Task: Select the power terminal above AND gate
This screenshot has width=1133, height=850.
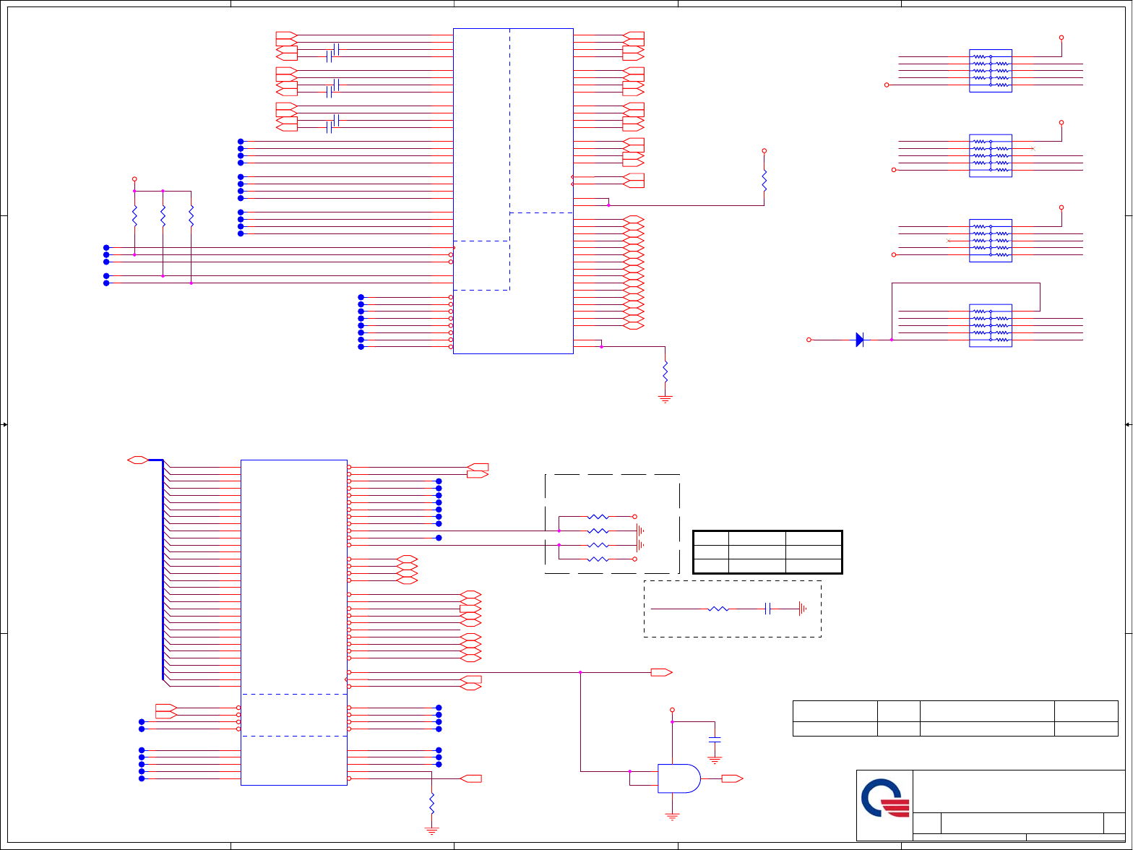Action: tap(672, 710)
